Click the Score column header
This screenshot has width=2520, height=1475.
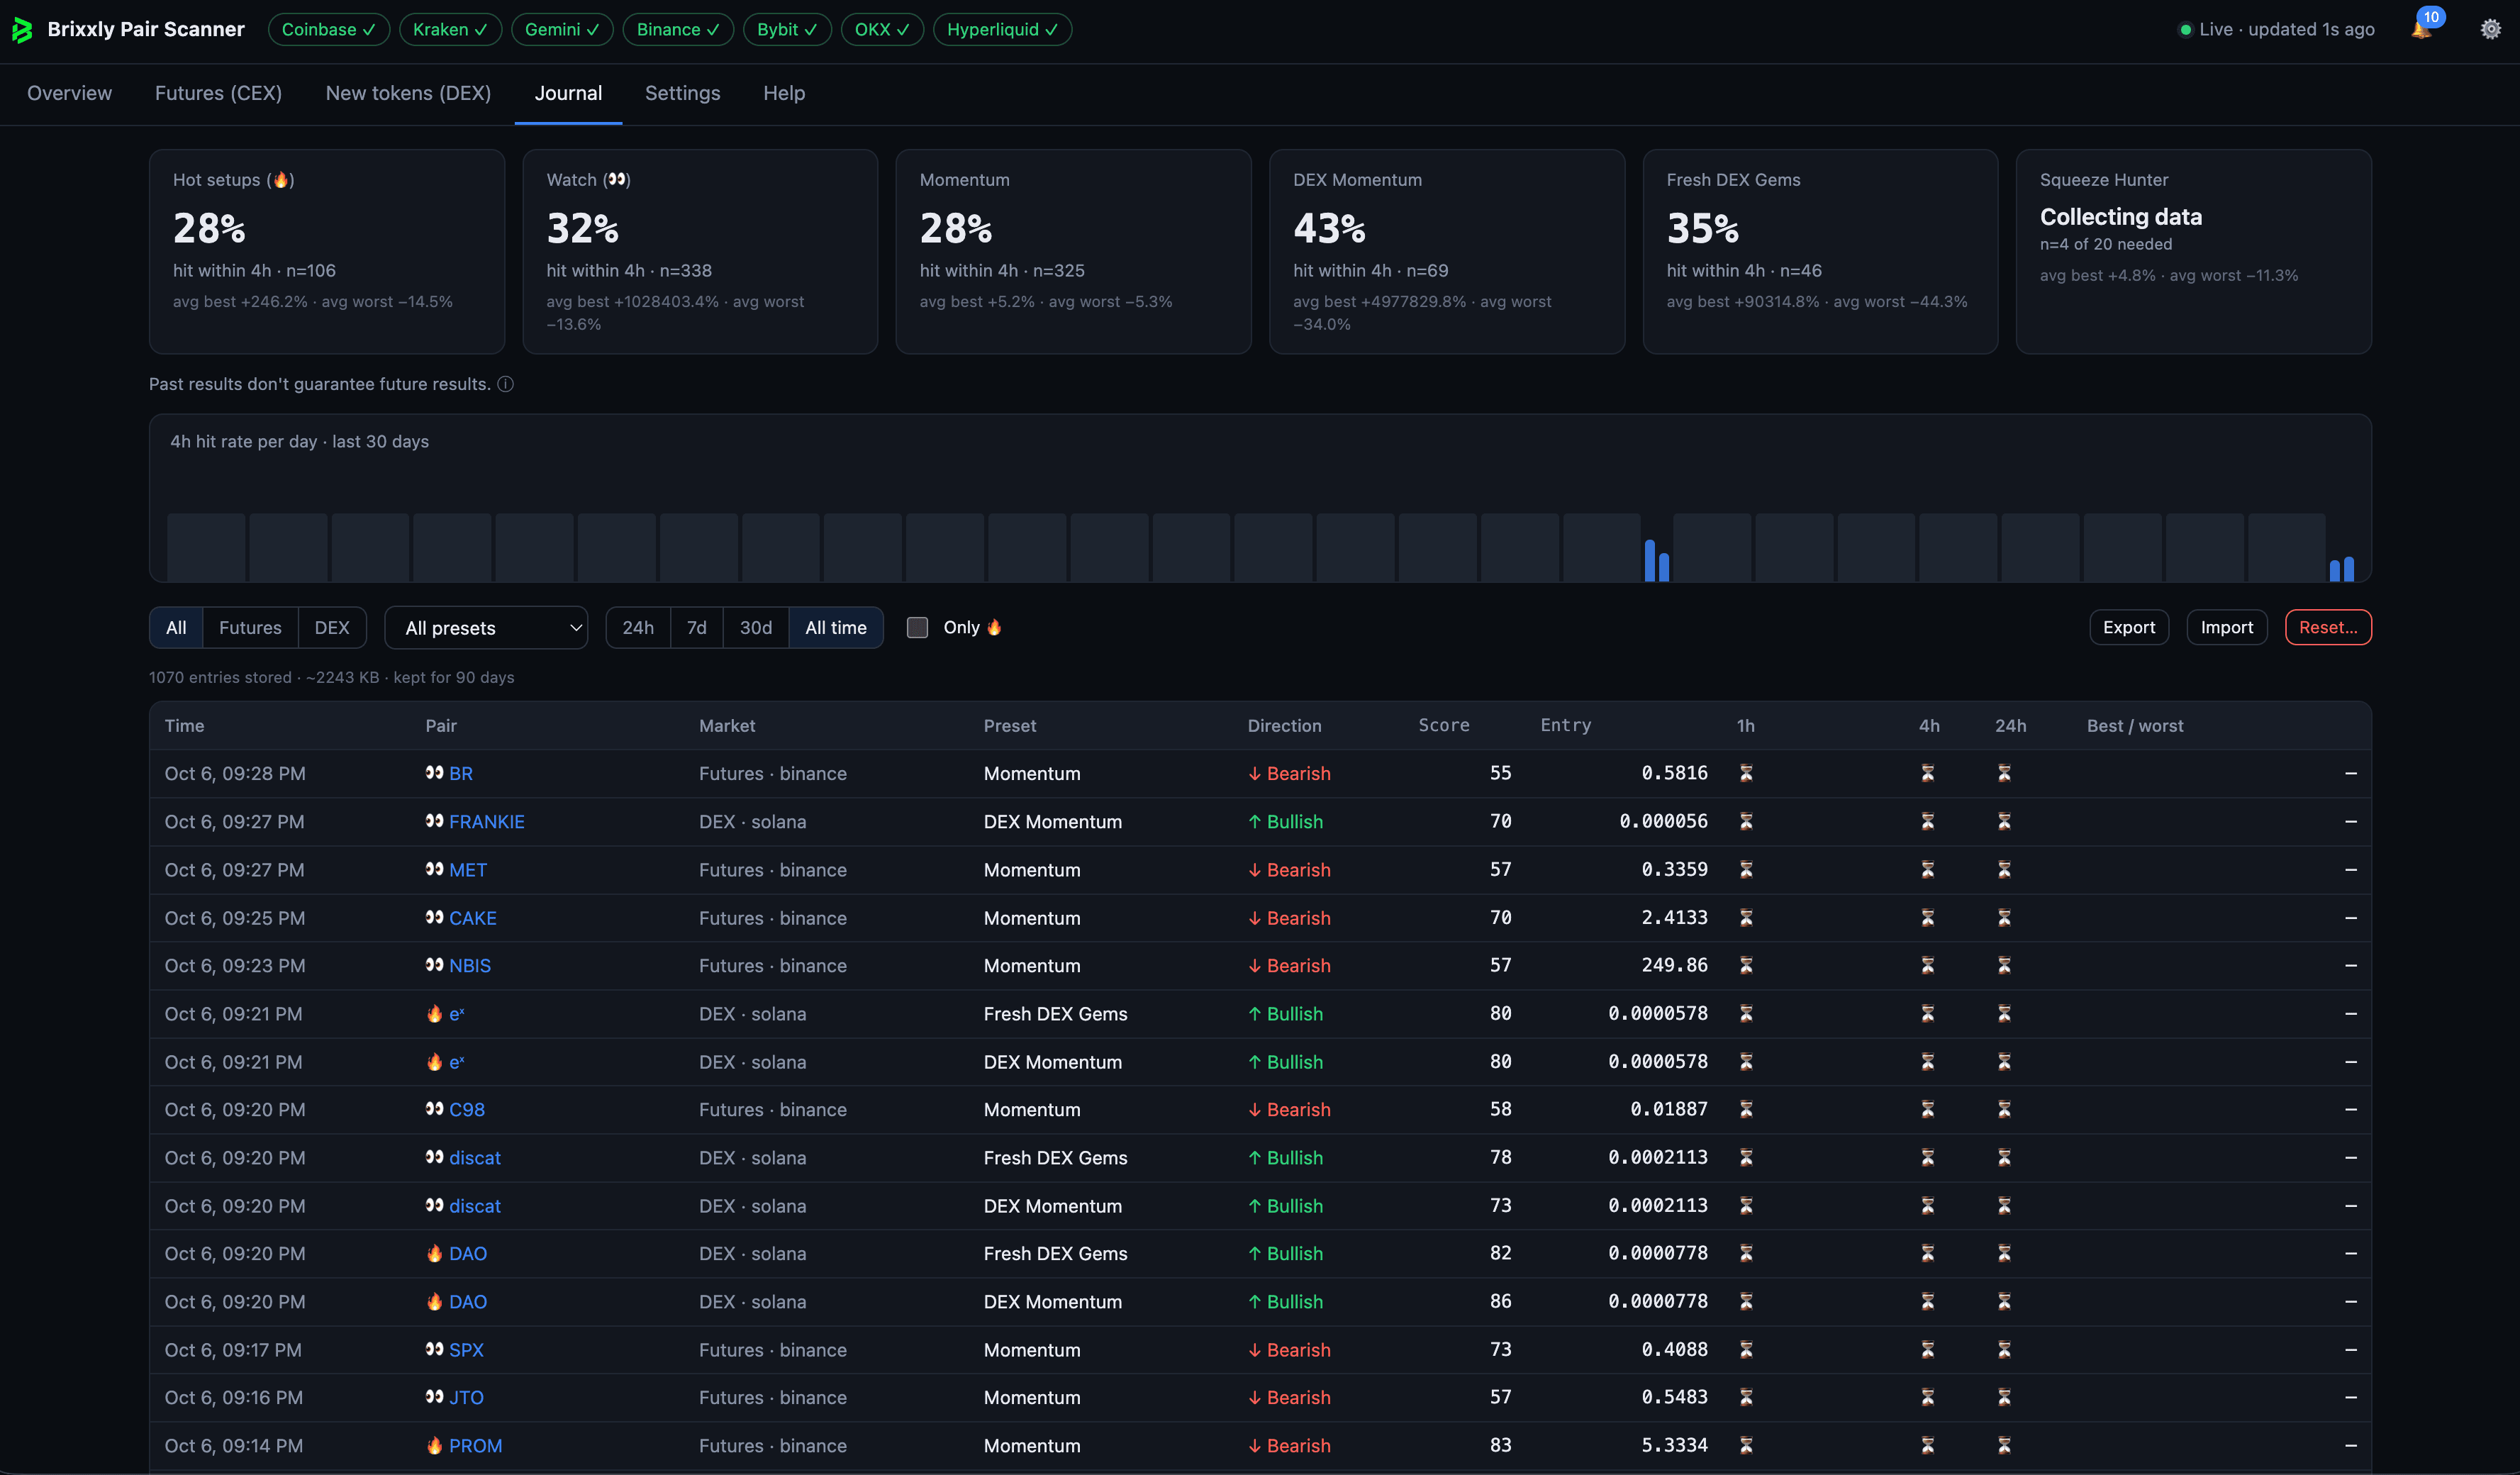pyautogui.click(x=1443, y=725)
